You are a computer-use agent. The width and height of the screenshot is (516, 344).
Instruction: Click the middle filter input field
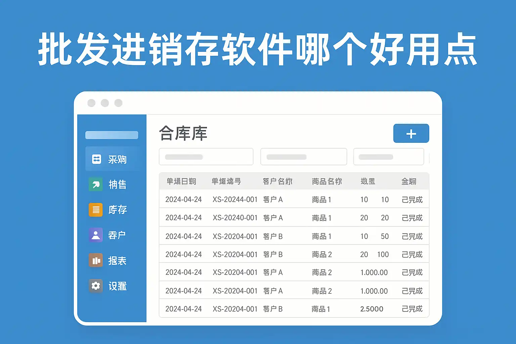(303, 157)
